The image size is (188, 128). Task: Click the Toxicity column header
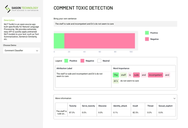[73, 106]
